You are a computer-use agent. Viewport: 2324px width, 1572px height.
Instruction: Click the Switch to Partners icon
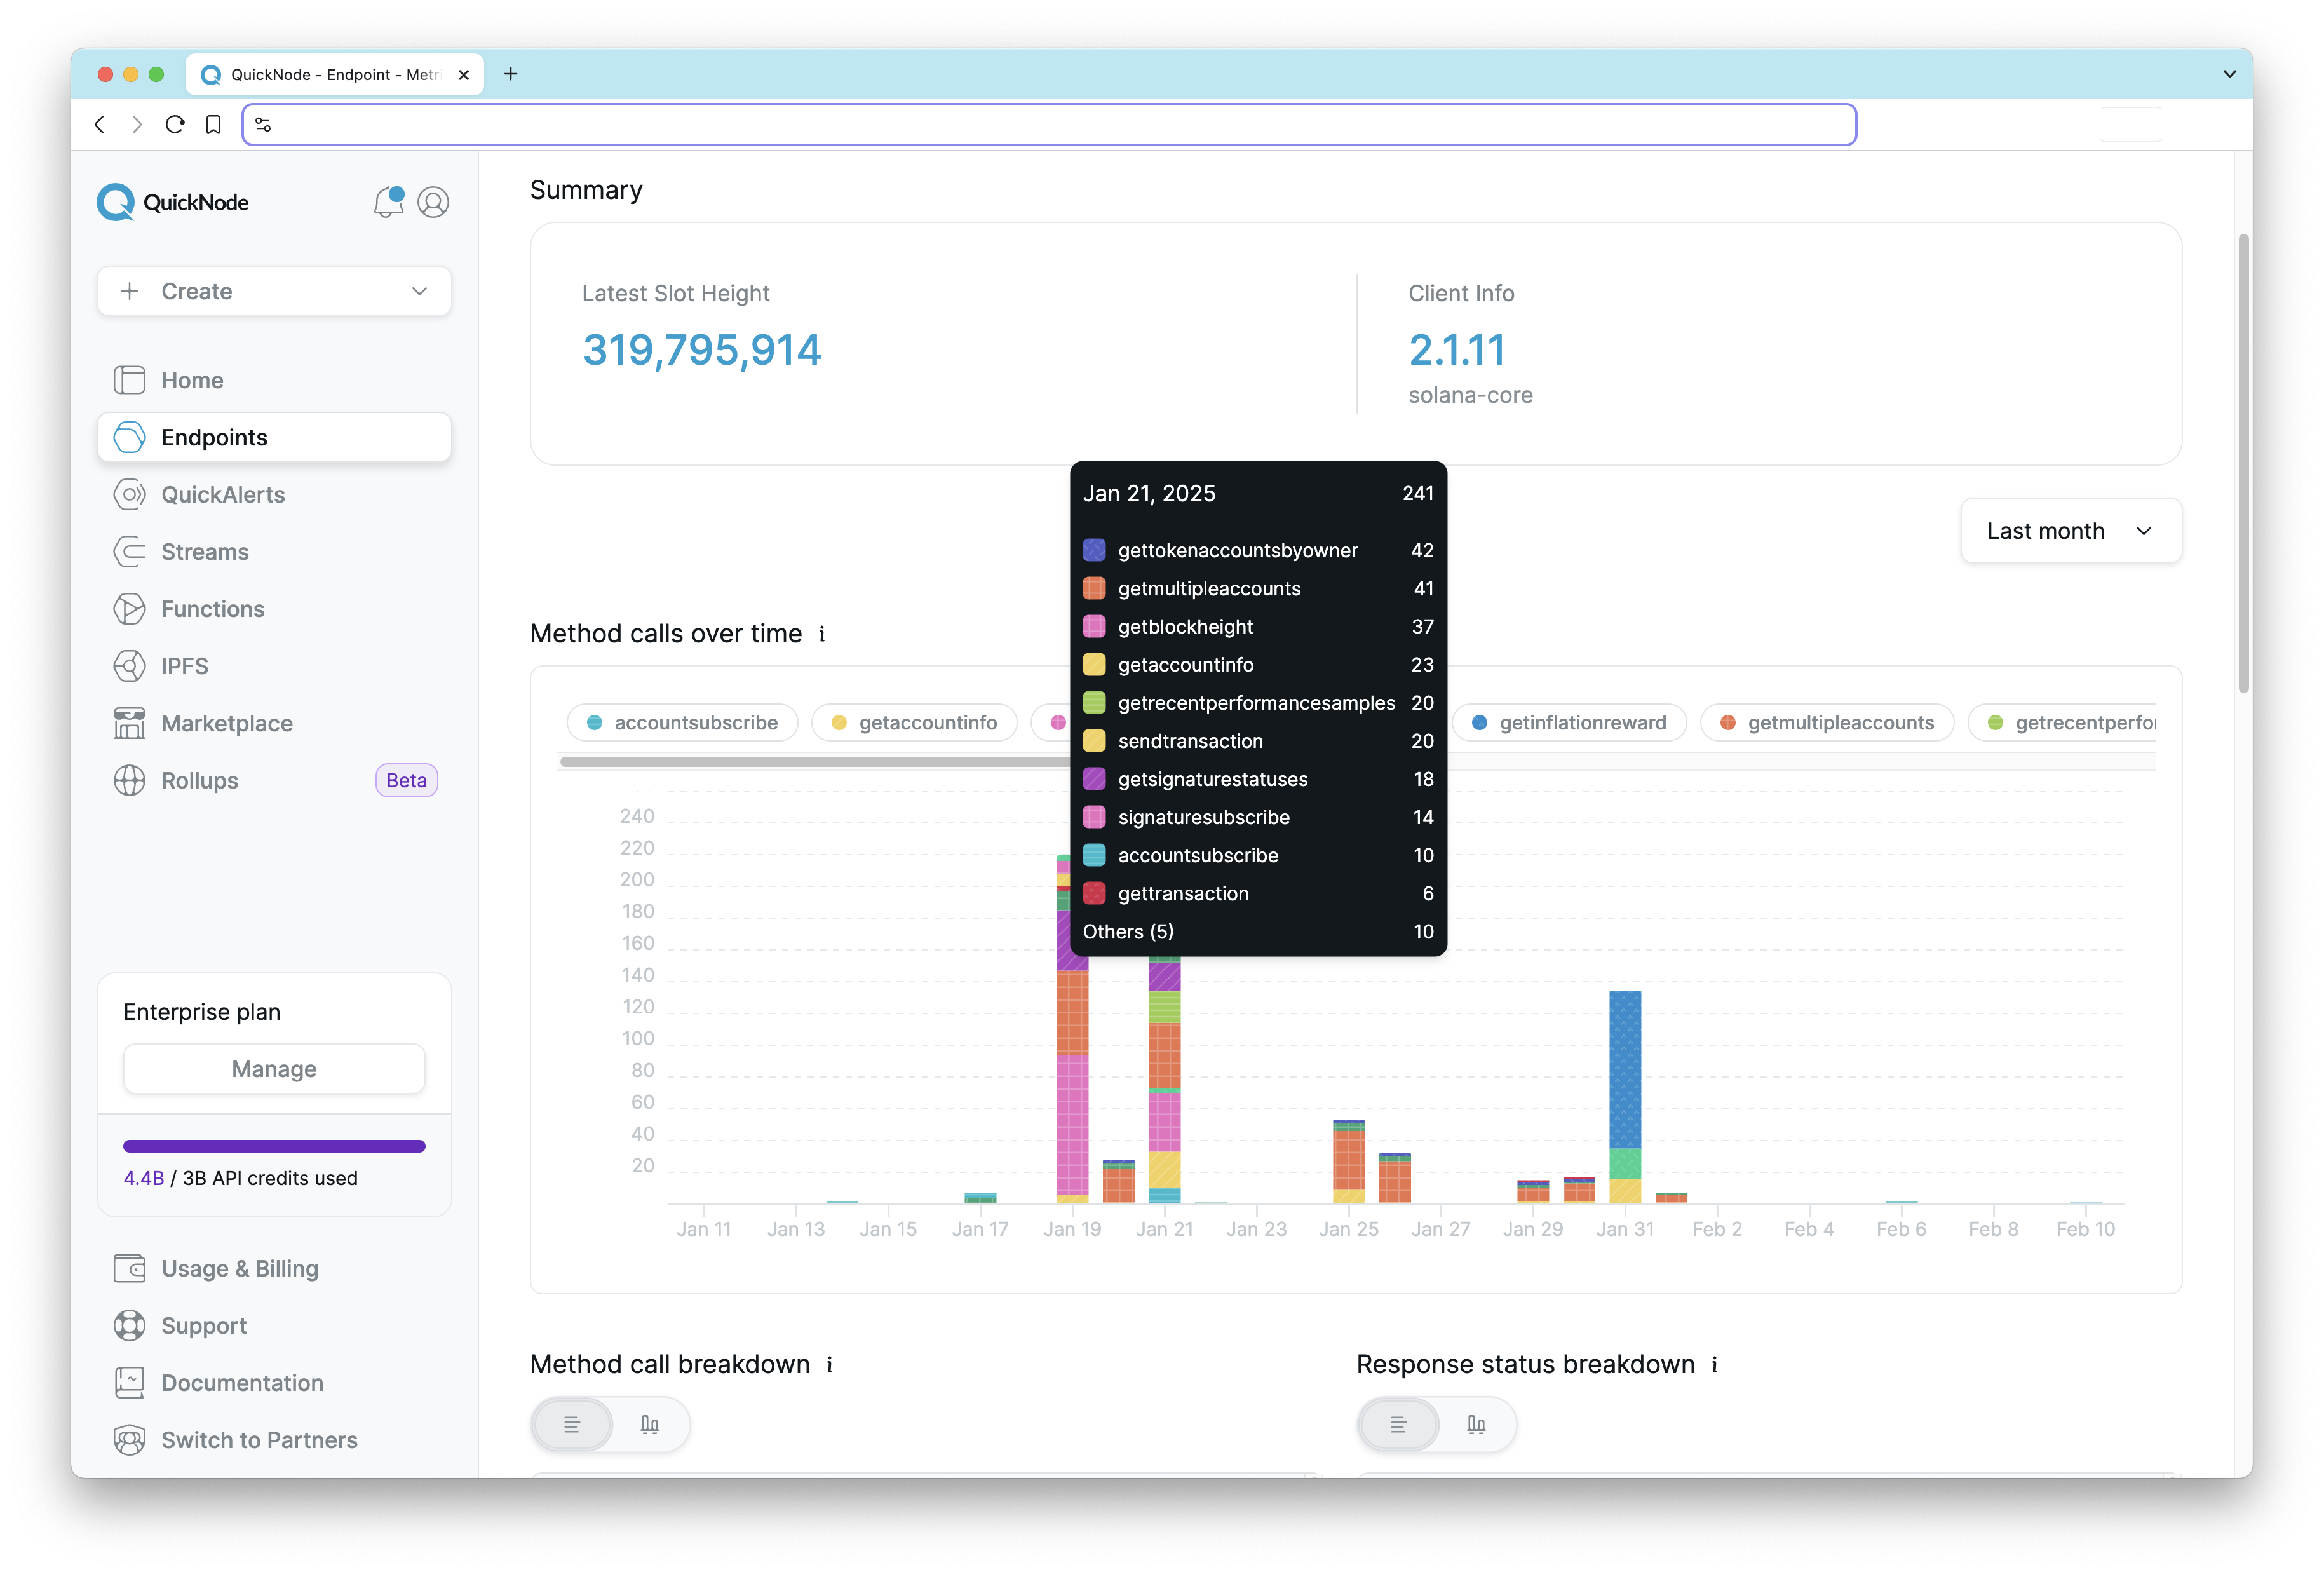(x=129, y=1440)
